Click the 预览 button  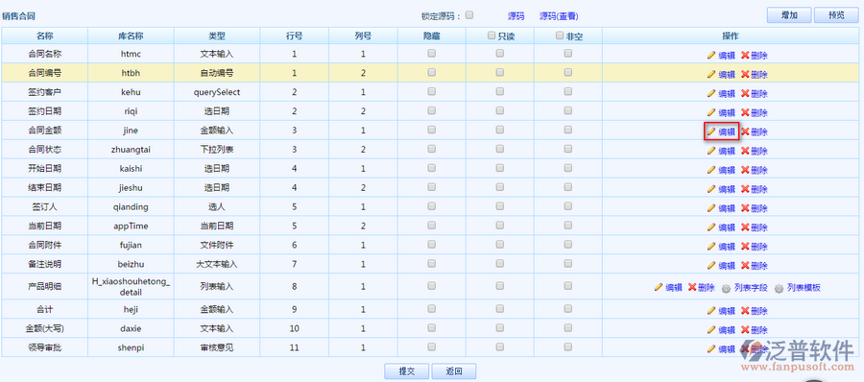(836, 15)
